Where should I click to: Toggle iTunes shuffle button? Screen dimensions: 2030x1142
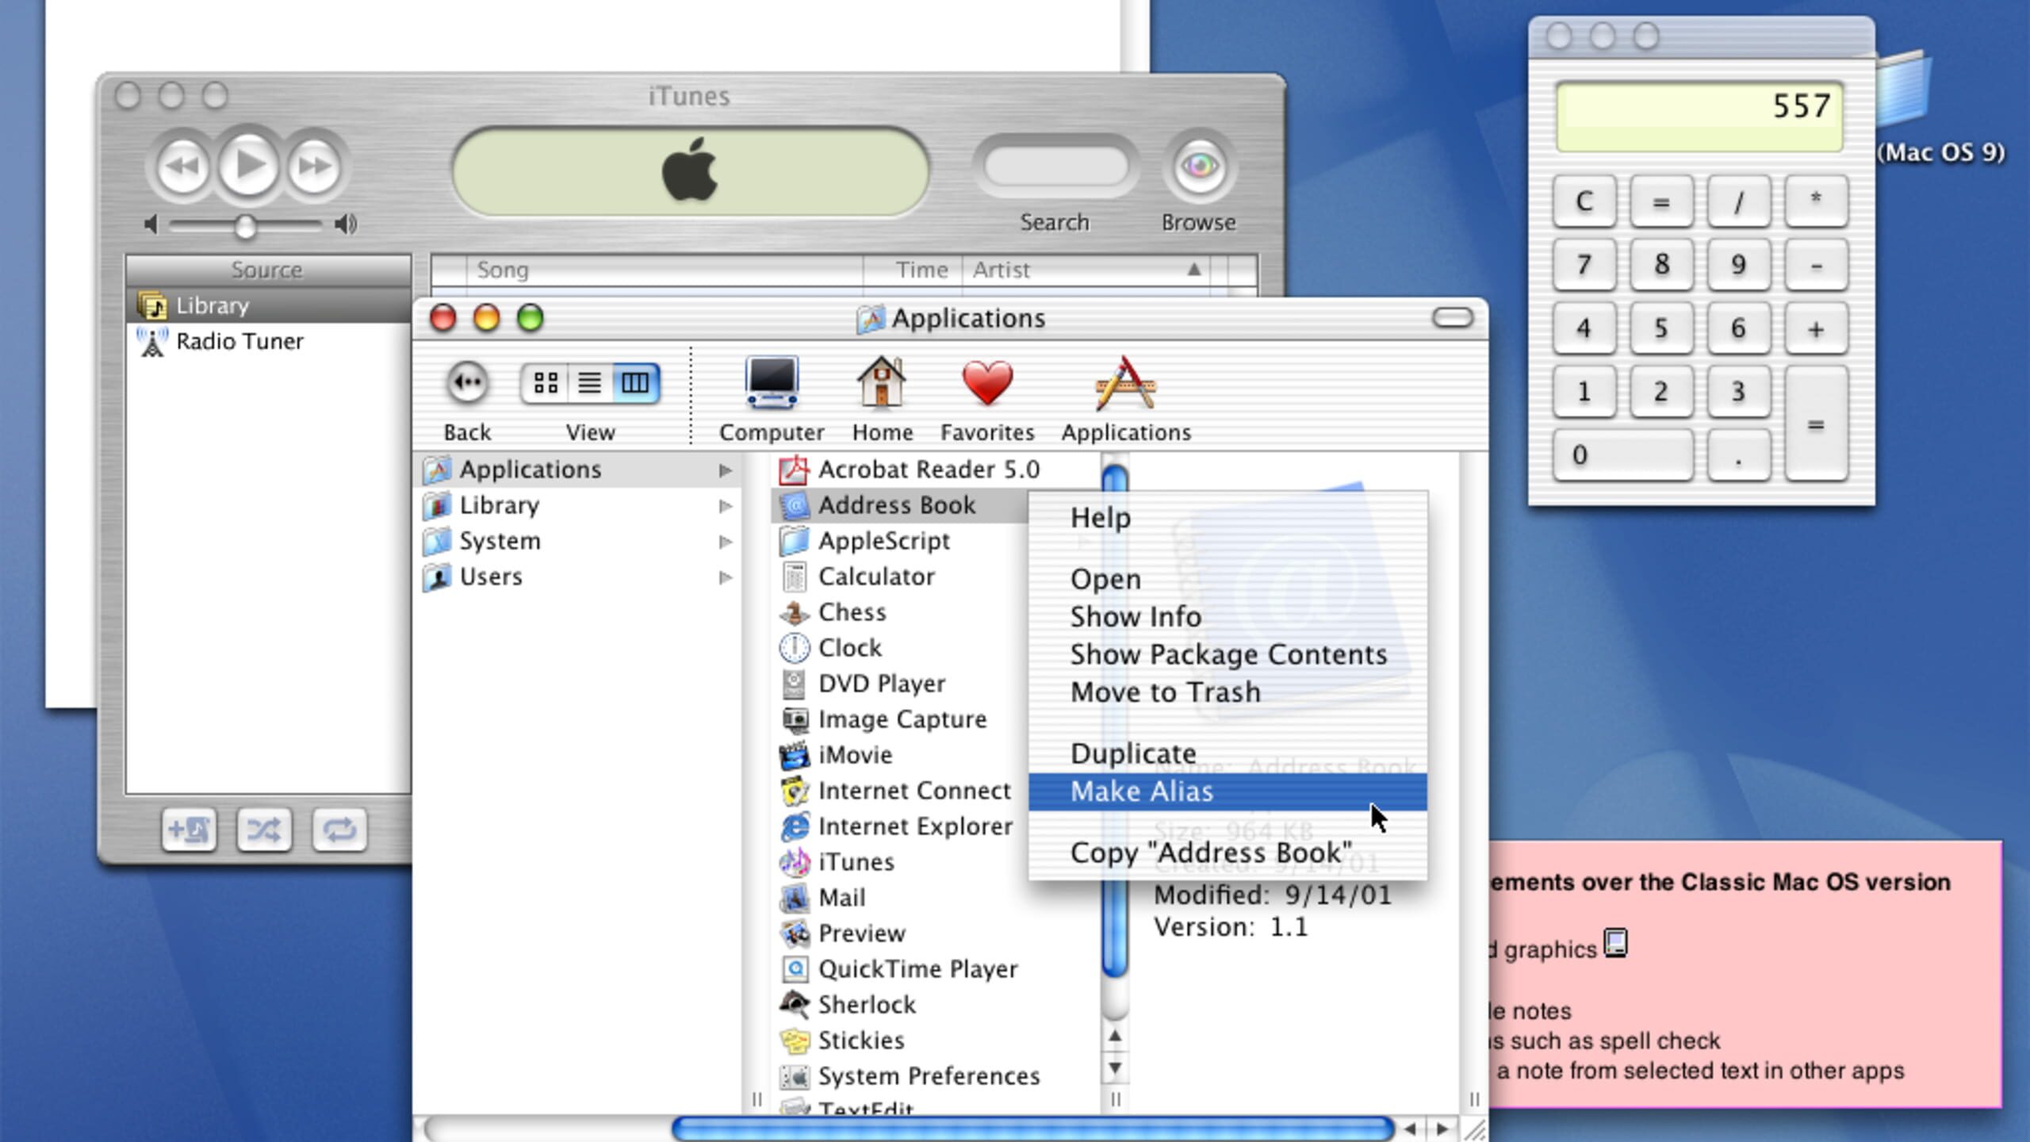click(264, 830)
